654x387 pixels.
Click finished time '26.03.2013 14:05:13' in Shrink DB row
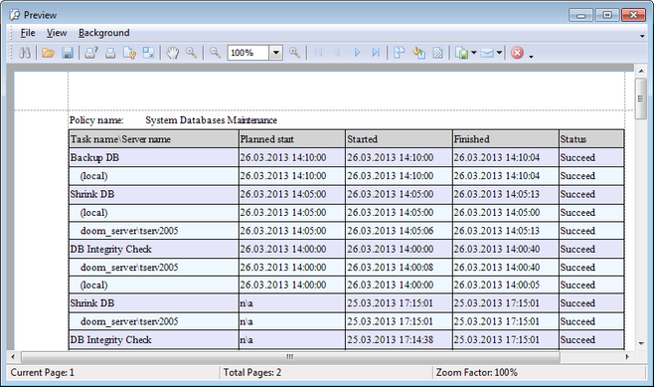[496, 195]
